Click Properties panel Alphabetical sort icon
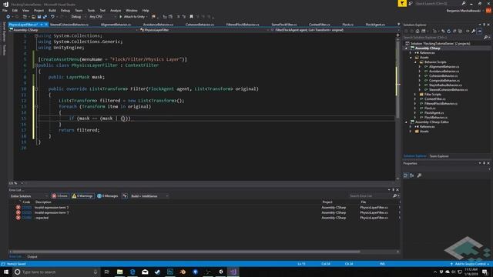The width and height of the screenshot is (493, 277). pyautogui.click(x=412, y=175)
